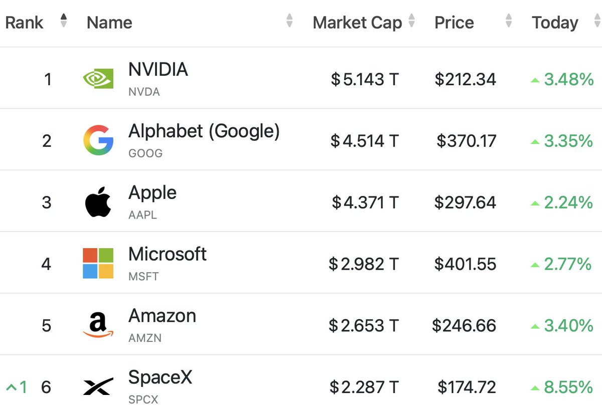Click the green triangle next to 8.55%
Image resolution: width=602 pixels, height=412 pixels.
click(x=535, y=387)
